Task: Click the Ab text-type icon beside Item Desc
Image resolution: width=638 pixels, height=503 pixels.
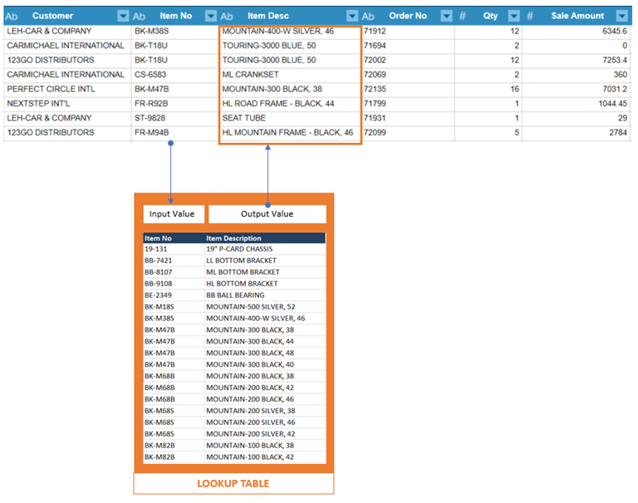Action: 227,17
